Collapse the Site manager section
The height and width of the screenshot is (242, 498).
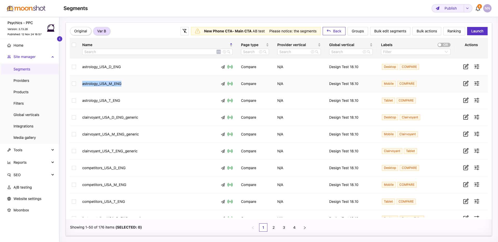(53, 57)
